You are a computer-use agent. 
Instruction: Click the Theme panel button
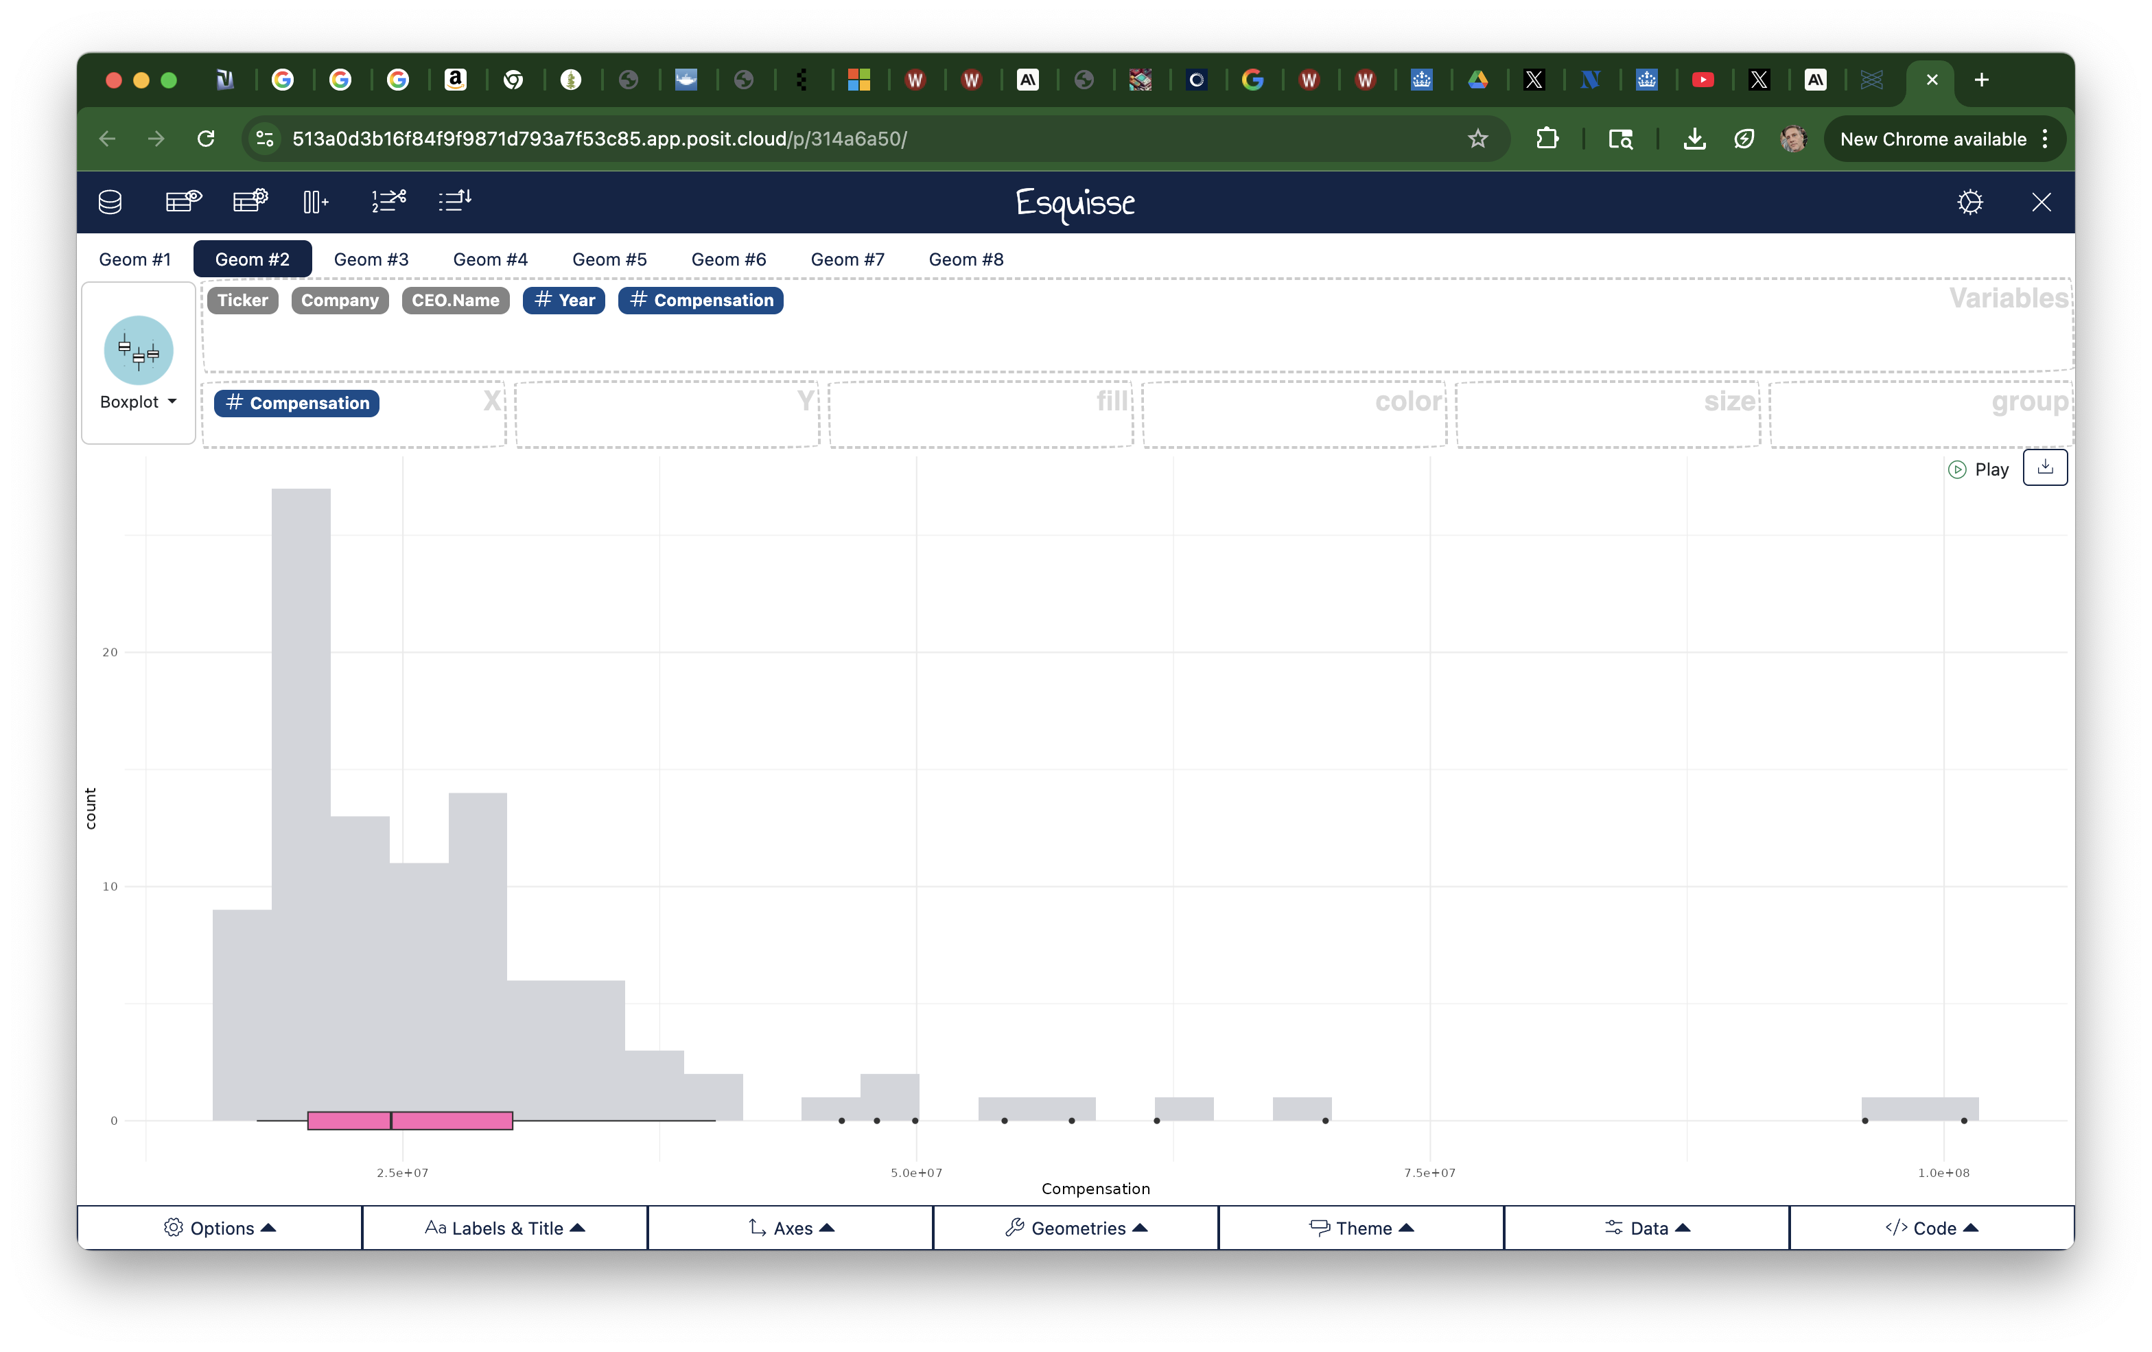1361,1228
